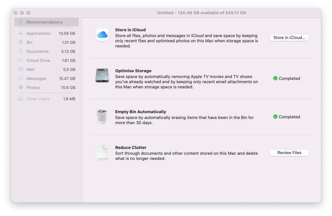Zoom the window with the third traffic-light button
Image resolution: width=332 pixels, height=216 pixels.
pos(28,13)
